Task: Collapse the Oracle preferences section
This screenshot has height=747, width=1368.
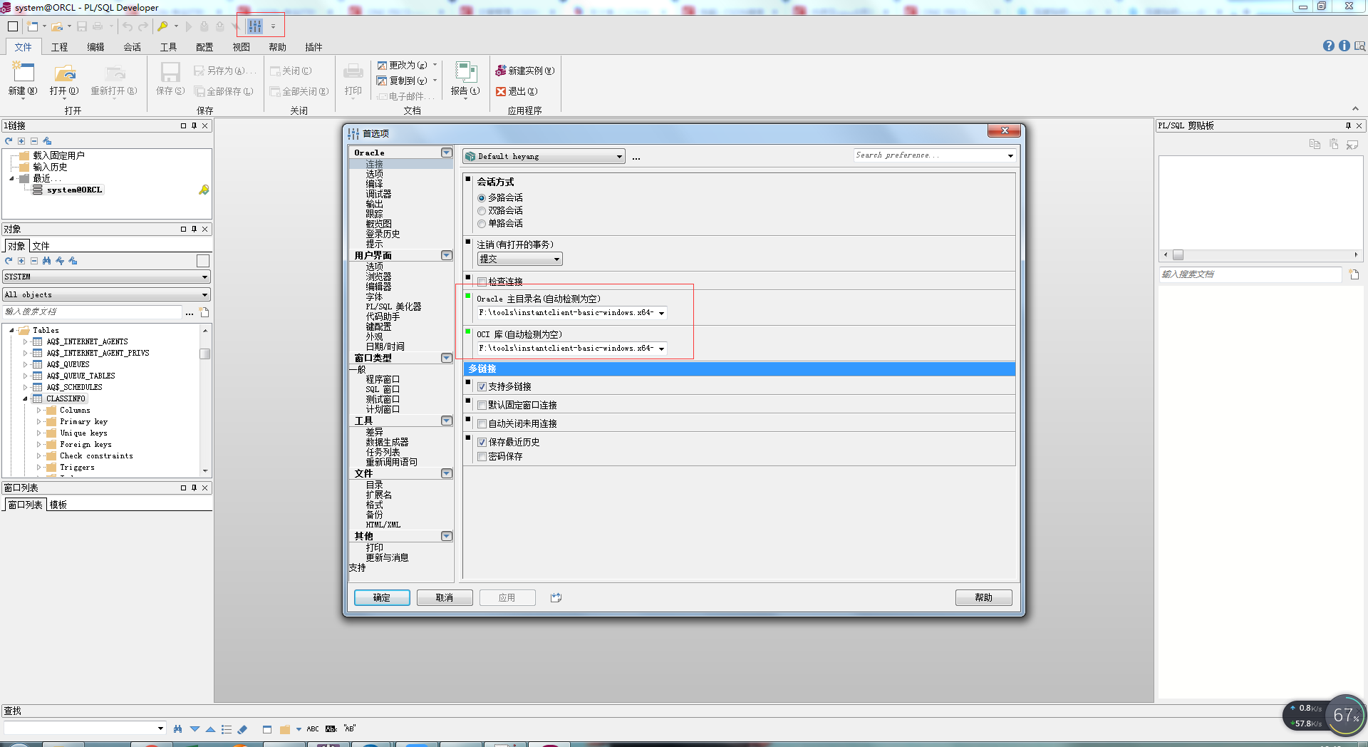Action: pos(447,153)
